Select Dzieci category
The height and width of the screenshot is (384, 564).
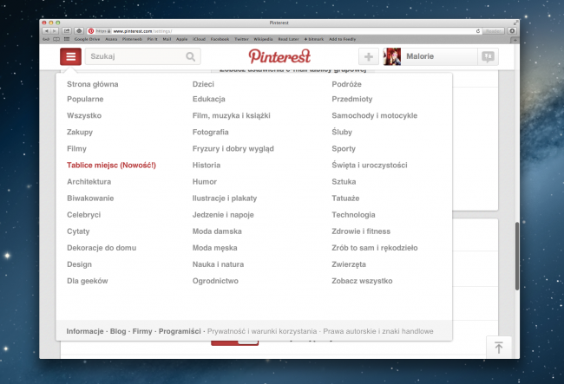(203, 84)
